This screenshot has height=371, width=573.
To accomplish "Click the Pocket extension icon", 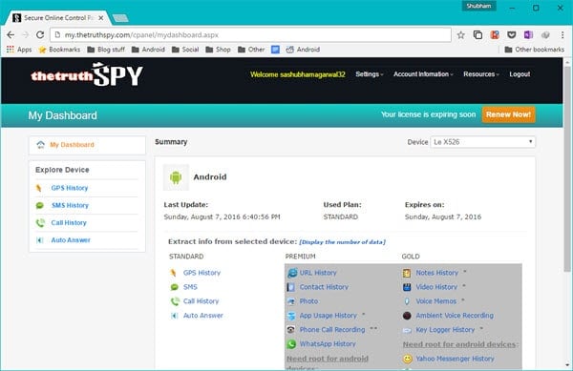I will pos(512,35).
